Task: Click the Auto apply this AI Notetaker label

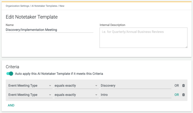Action: (x=59, y=74)
